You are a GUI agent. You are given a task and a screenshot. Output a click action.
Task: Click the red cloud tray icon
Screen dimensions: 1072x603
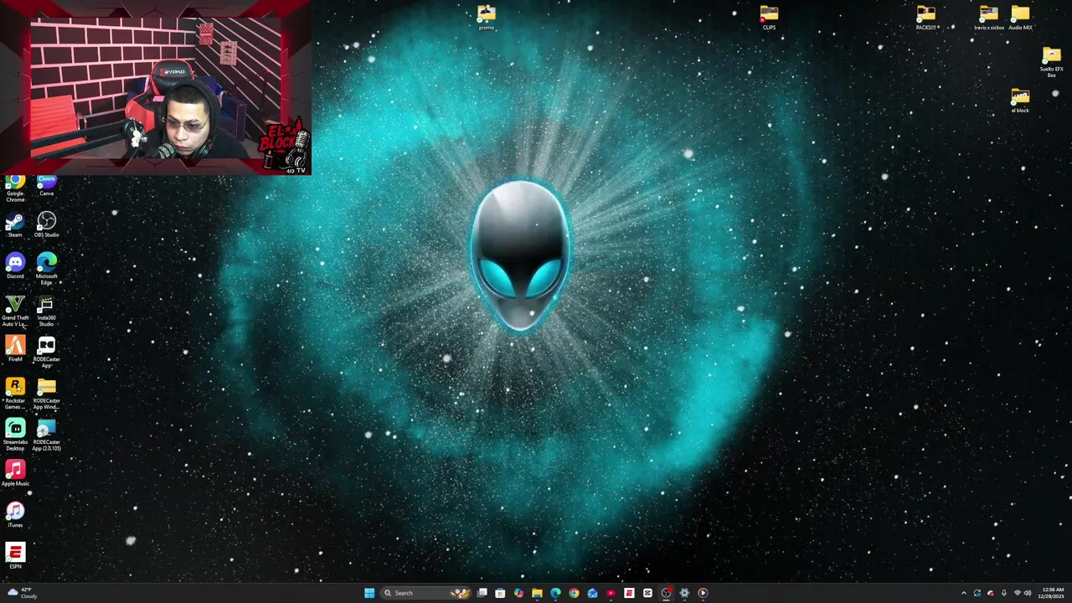pos(991,593)
